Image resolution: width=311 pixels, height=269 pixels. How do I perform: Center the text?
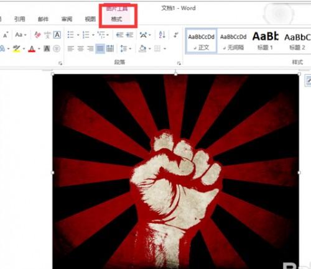[x=80, y=48]
